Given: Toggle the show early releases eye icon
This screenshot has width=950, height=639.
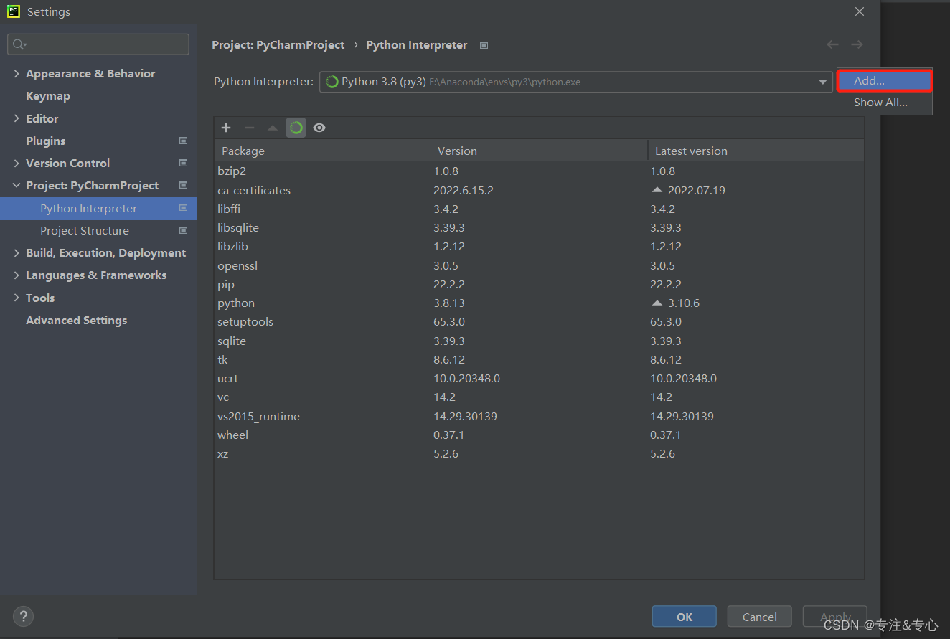Looking at the screenshot, I should [x=319, y=128].
